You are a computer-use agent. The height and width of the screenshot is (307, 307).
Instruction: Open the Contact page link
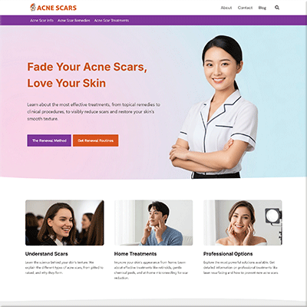click(245, 8)
